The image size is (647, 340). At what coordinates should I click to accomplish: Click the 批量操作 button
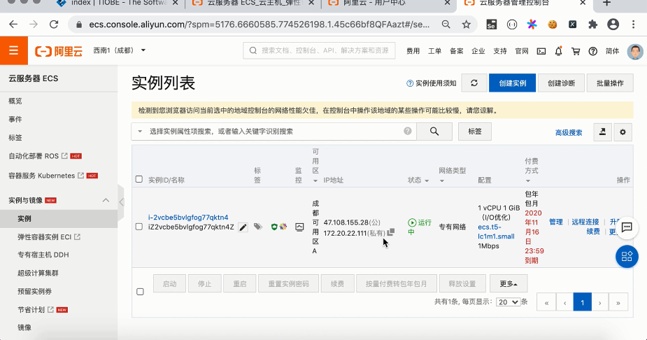610,83
